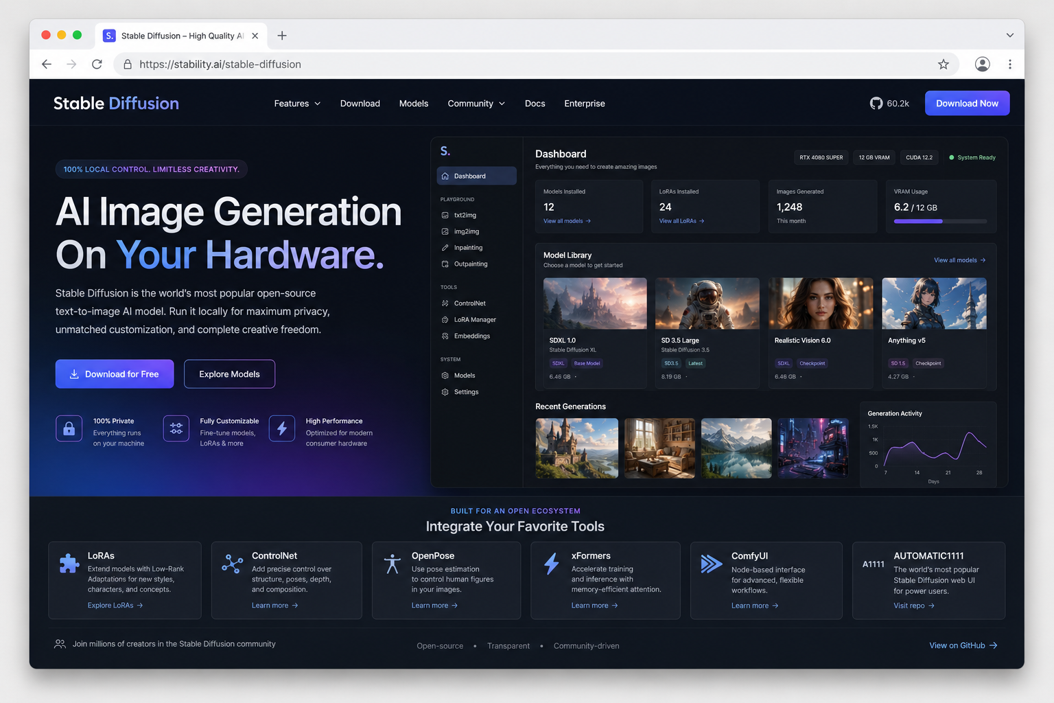Click the Fully Customizable sliders icon

[176, 429]
